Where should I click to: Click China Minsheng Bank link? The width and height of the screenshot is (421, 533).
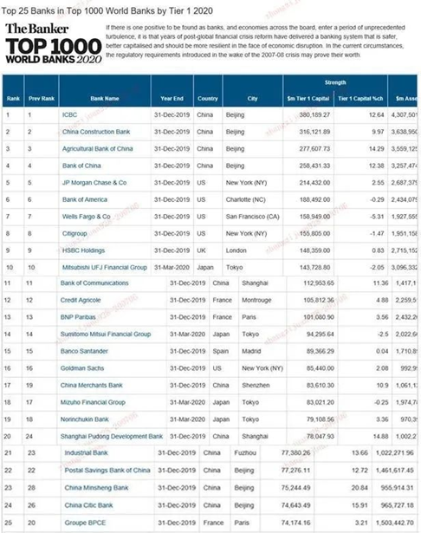pyautogui.click(x=96, y=488)
